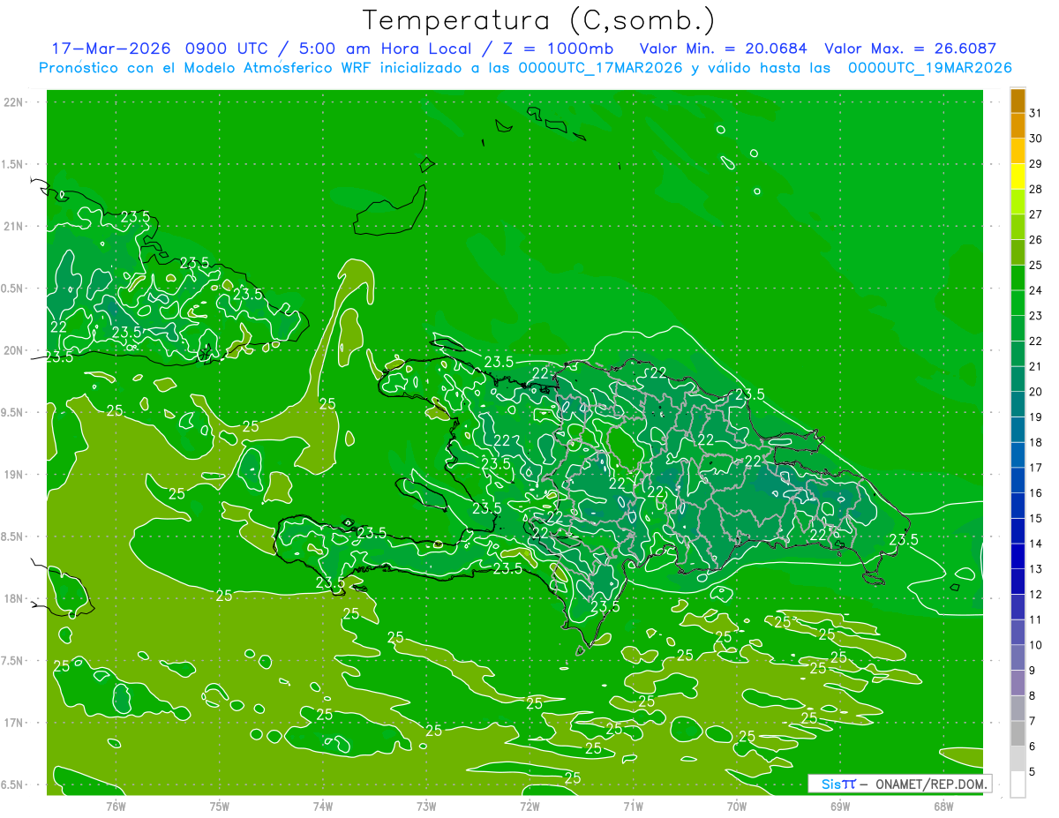Image resolution: width=1059 pixels, height=818 pixels.
Task: Click the 17N latitude axis label
Action: [13, 723]
